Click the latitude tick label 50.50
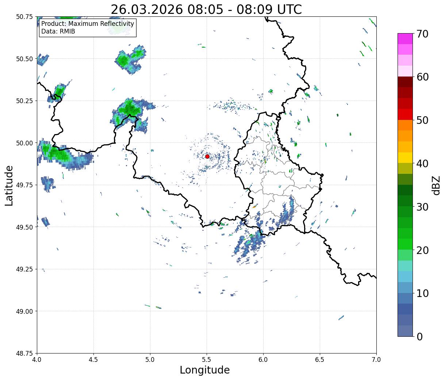 pyautogui.click(x=24, y=59)
